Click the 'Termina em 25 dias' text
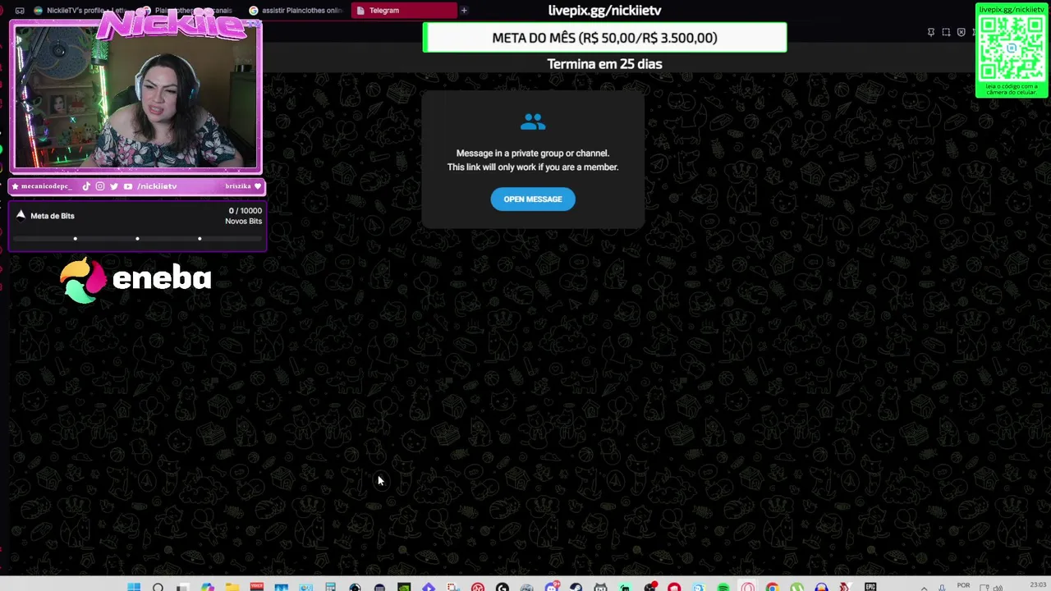1051x591 pixels. 604,64
